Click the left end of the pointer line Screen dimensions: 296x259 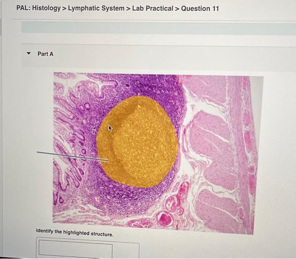point(37,152)
